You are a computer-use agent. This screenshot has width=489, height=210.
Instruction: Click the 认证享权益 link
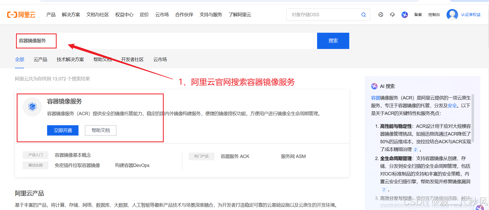click(471, 15)
